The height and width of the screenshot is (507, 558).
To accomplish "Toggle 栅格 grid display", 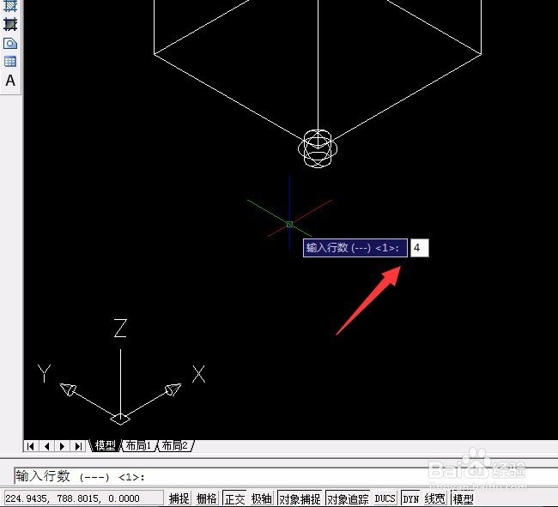I will (207, 498).
